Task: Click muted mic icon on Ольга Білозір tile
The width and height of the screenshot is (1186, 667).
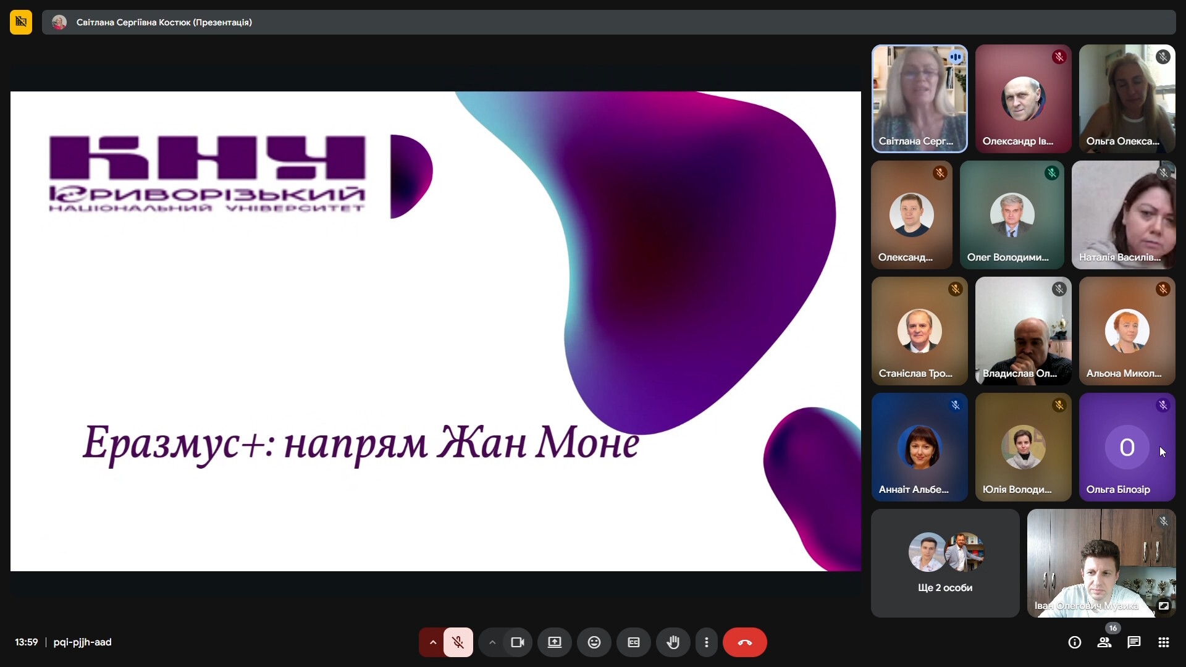Action: pyautogui.click(x=1163, y=405)
